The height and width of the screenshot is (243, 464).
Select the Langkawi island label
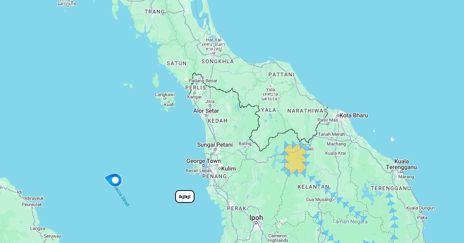[x=165, y=94]
